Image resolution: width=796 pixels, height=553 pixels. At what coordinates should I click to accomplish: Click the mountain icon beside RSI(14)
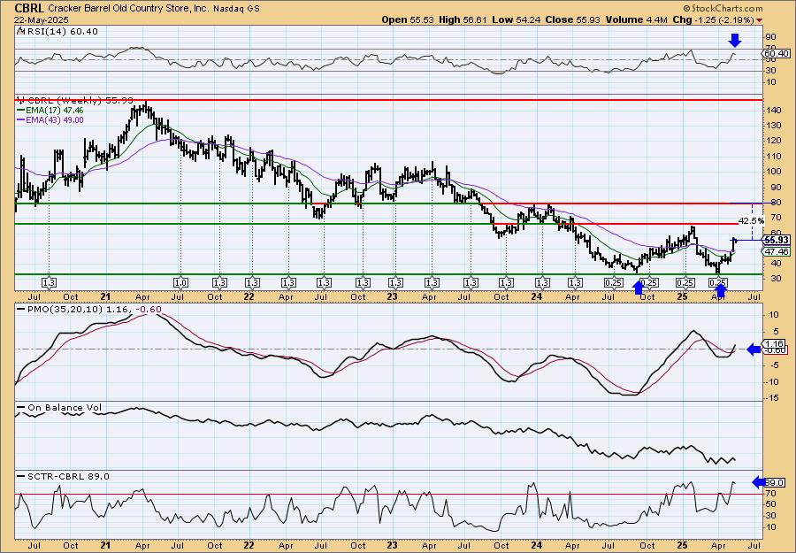(20, 31)
